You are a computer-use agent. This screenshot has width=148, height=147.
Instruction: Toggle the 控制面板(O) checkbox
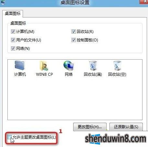tap(74, 40)
